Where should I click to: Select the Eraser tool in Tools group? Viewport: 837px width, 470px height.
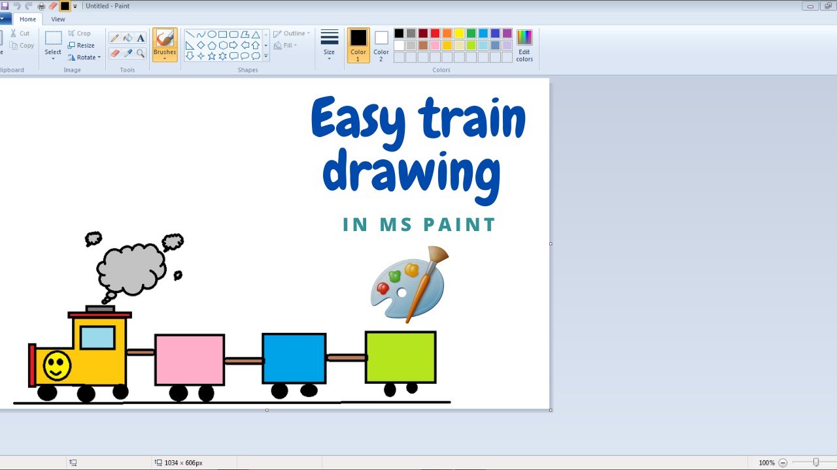point(115,54)
